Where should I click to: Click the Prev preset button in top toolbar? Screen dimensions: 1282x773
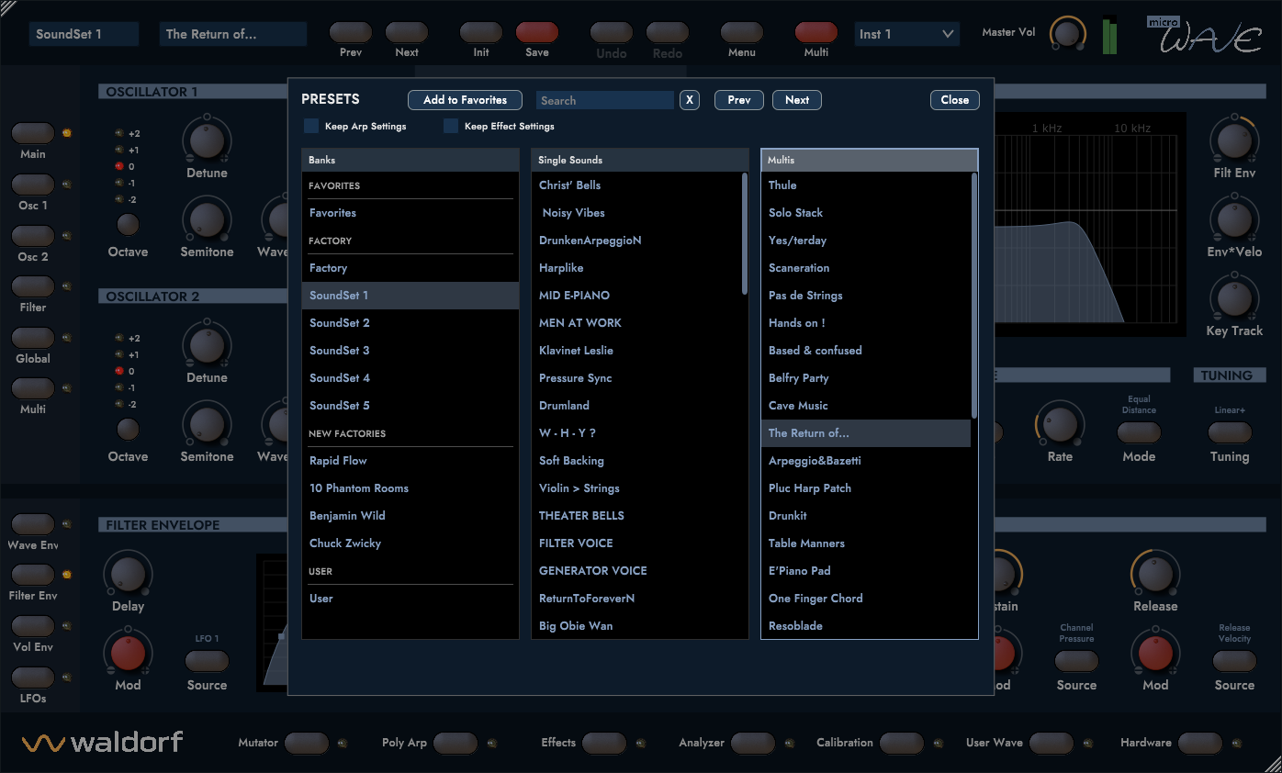pos(351,33)
